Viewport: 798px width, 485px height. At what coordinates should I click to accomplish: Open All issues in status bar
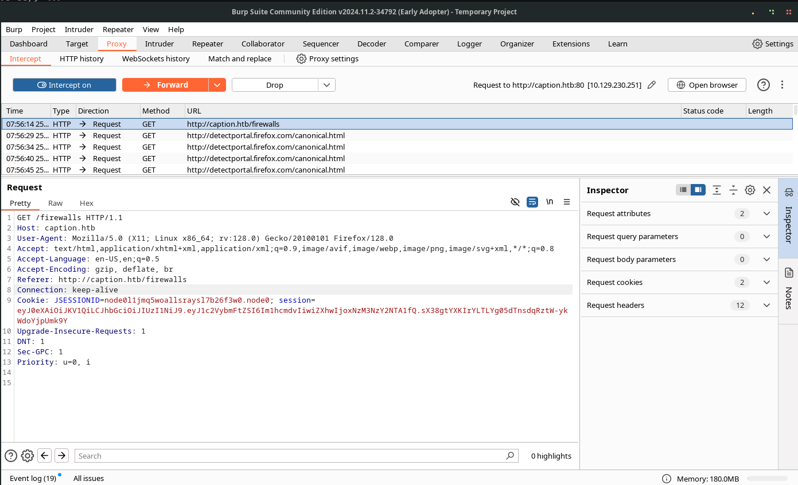(88, 478)
